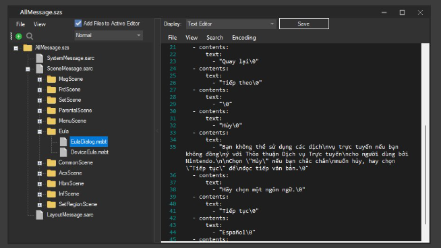
Task: Collapse the Eula folder node
Action: [x=40, y=131]
